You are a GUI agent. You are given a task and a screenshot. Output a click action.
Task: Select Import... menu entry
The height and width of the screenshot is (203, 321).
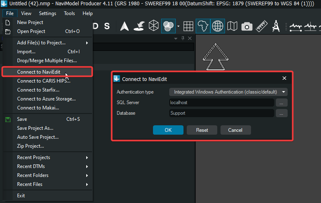coord(48,52)
